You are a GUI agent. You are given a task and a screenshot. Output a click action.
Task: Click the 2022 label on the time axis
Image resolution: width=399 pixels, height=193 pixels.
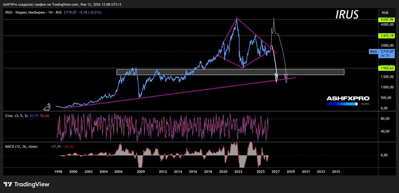[x=238, y=171]
